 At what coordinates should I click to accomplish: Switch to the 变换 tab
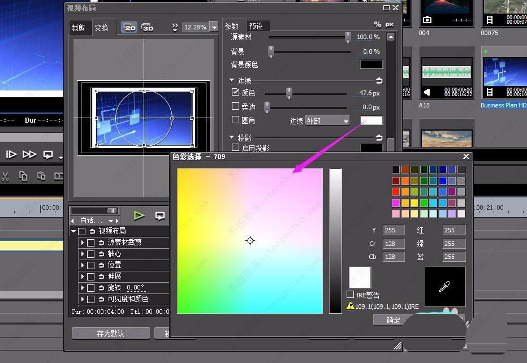point(102,28)
